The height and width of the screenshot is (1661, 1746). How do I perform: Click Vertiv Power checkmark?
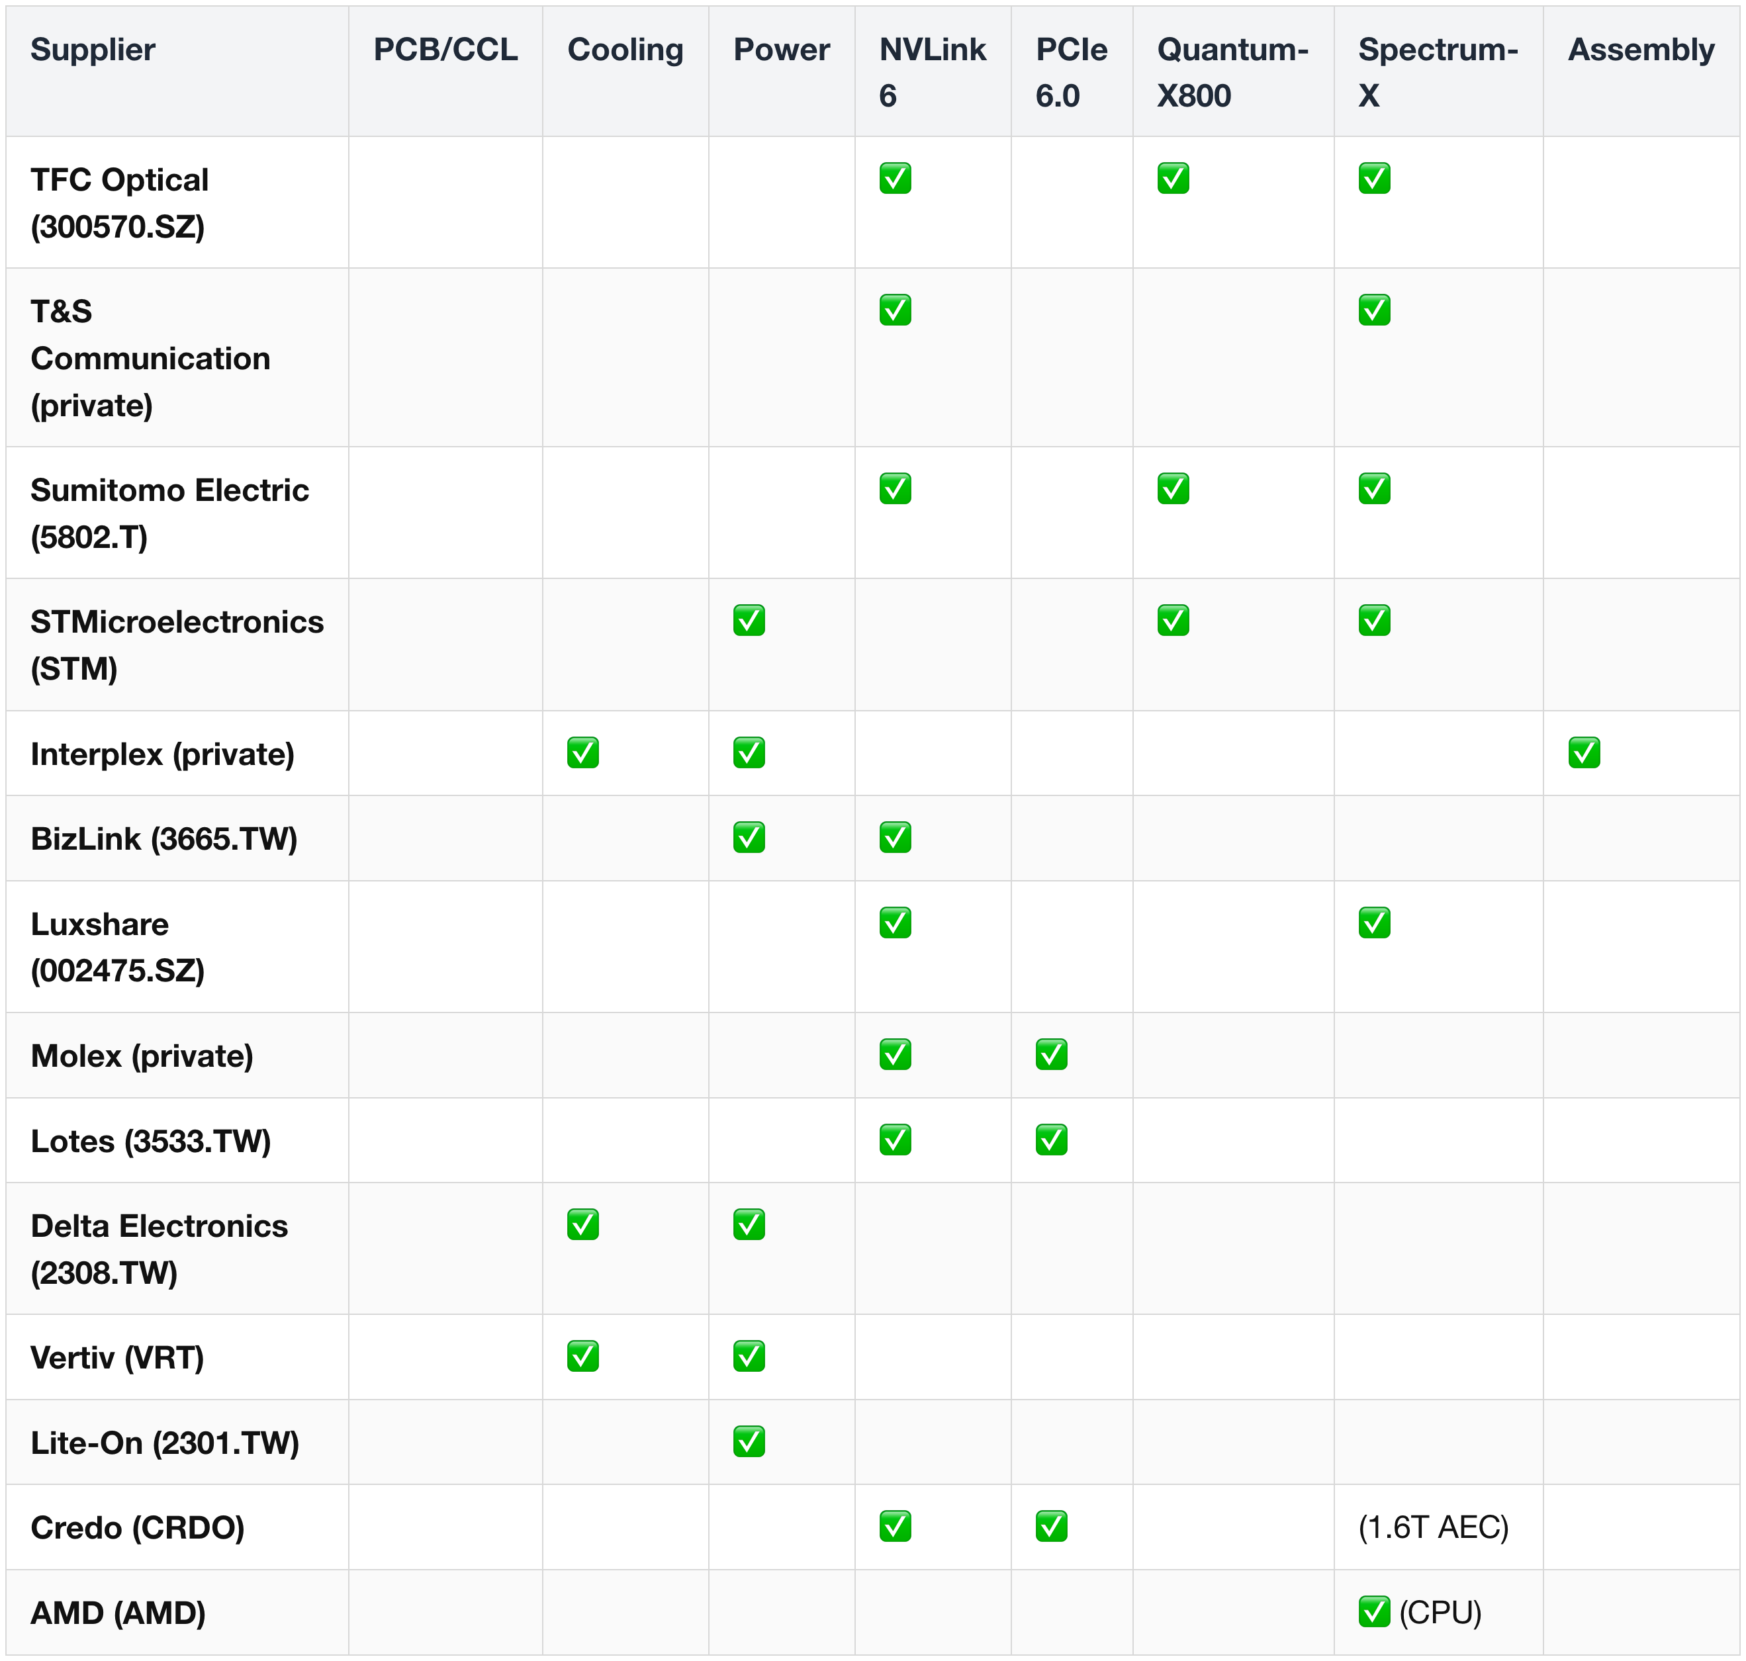point(749,1357)
